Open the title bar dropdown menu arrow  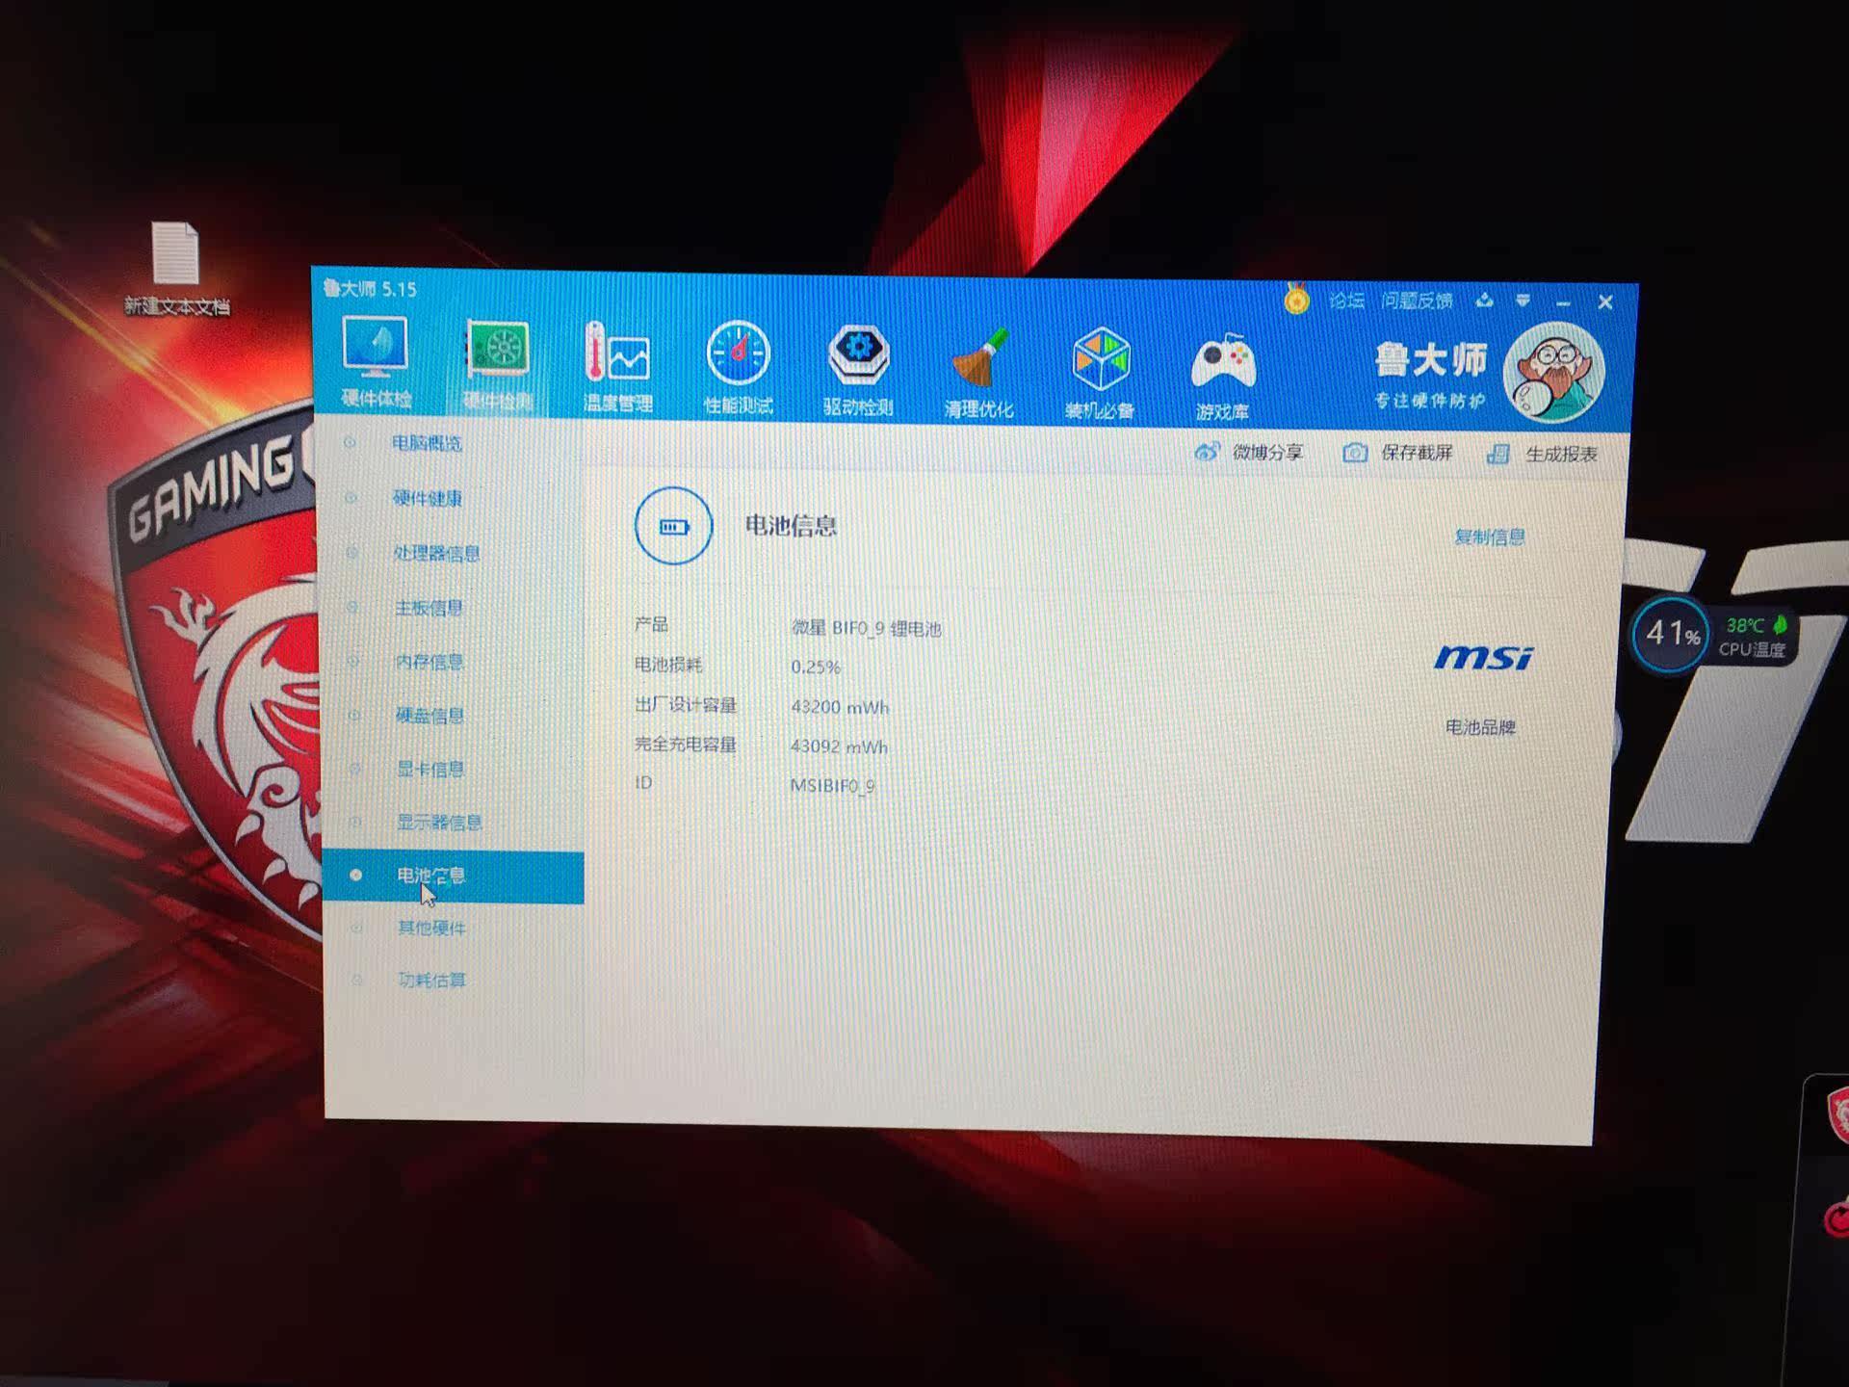pos(1523,301)
